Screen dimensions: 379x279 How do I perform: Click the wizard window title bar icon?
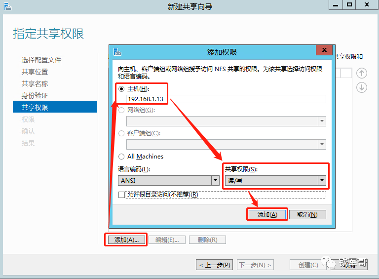click(x=7, y=5)
